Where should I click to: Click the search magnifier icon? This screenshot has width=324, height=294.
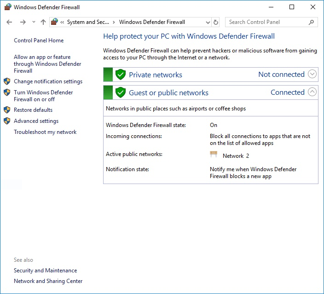312,22
